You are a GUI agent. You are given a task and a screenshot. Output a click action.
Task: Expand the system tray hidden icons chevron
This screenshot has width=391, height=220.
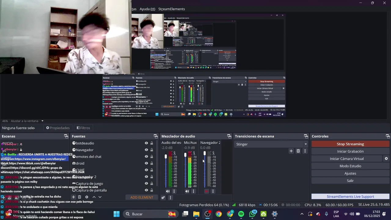(302, 214)
